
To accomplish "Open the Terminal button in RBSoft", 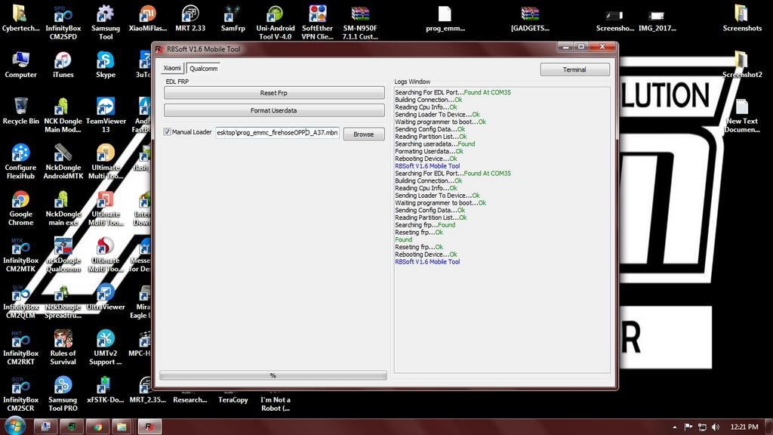I will (574, 69).
